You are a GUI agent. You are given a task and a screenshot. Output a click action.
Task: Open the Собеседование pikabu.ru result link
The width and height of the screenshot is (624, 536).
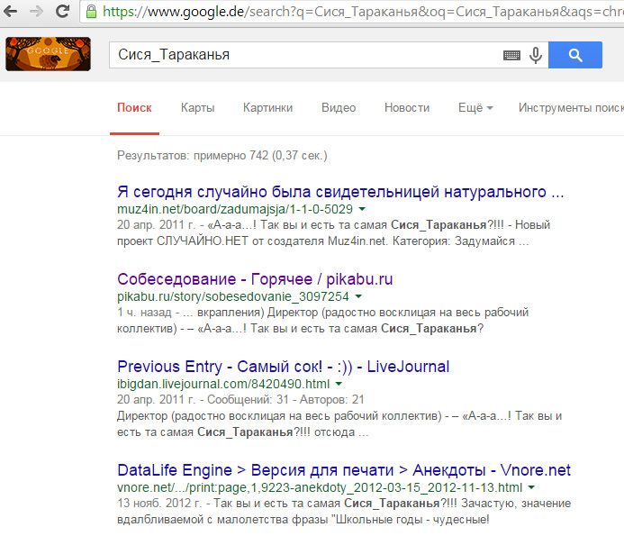pos(255,279)
